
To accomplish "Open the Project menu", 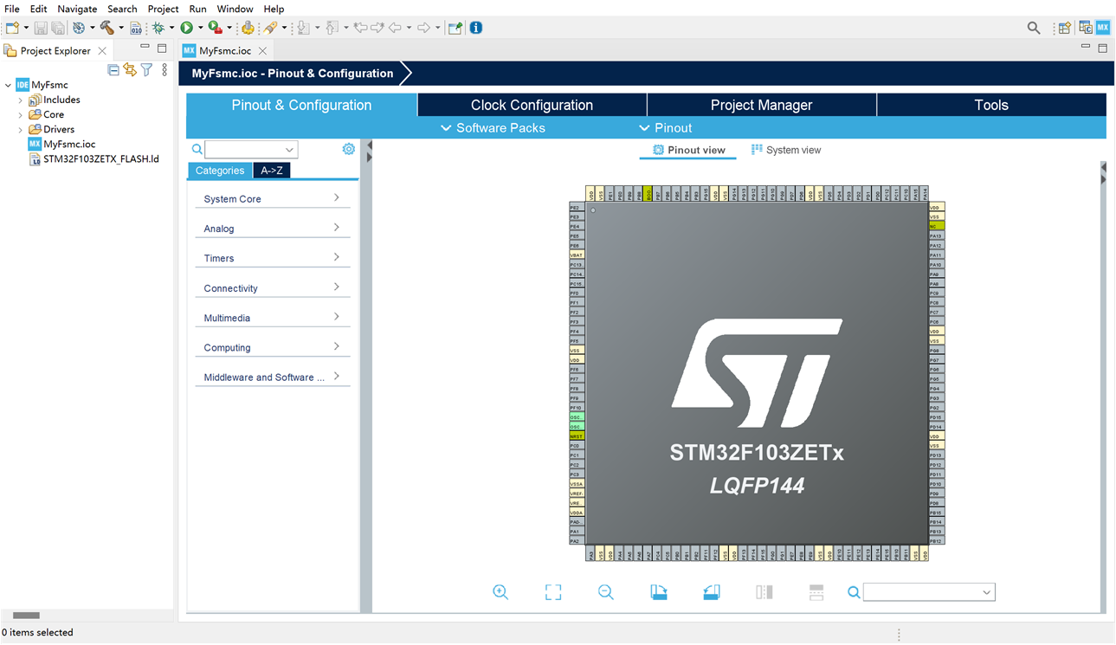I will [163, 9].
